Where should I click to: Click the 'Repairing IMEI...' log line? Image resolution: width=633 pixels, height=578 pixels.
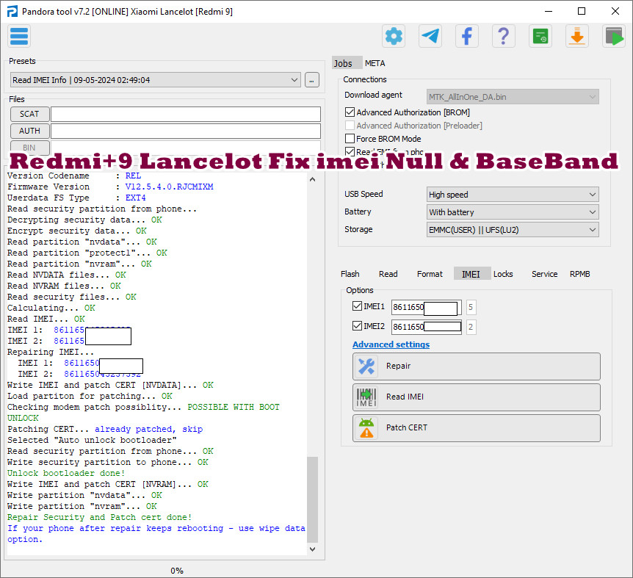(51, 352)
